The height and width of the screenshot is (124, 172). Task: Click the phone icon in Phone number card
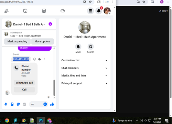pyautogui.click(x=16, y=68)
